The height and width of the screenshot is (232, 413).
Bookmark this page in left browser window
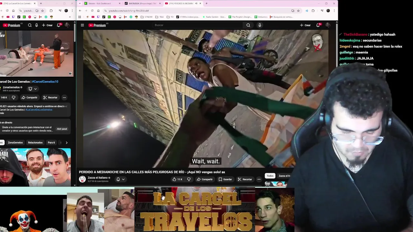(42, 11)
